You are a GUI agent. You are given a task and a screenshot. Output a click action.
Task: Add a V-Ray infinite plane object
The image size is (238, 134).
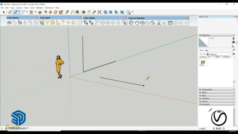point(9,23)
